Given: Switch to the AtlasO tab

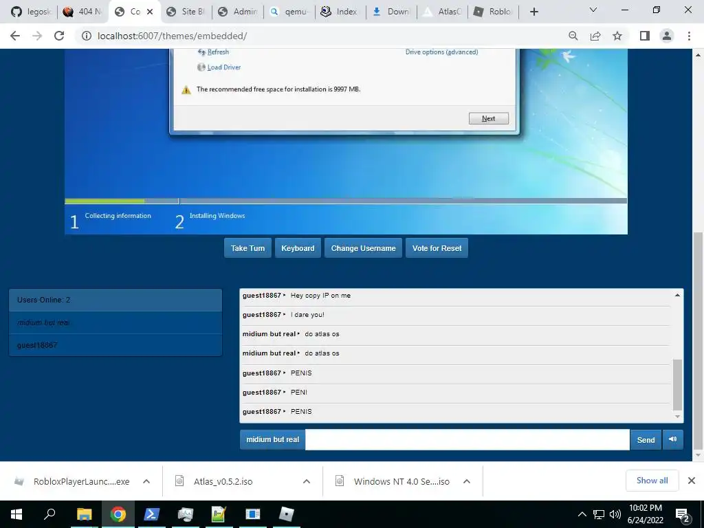Looking at the screenshot, I should pos(442,12).
